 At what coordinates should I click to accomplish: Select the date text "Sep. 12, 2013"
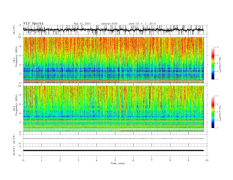(x=82, y=24)
